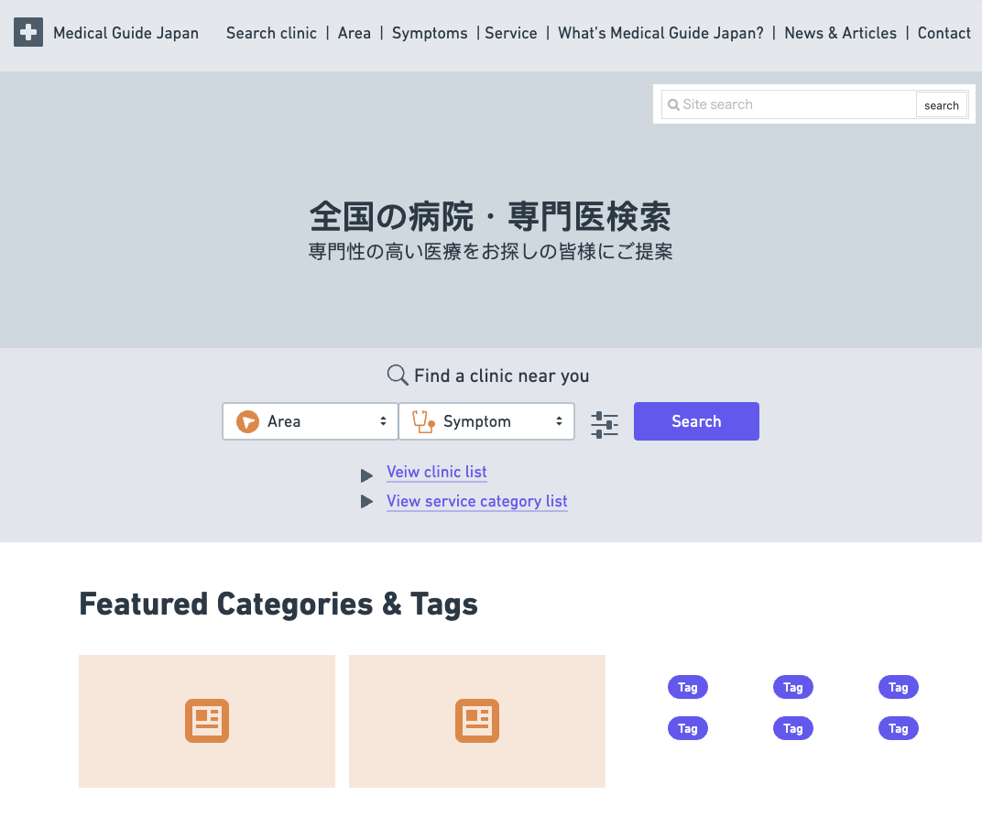Click the magnifier beside Find a clinic
Viewport: 982px width, 839px height.
(x=398, y=376)
